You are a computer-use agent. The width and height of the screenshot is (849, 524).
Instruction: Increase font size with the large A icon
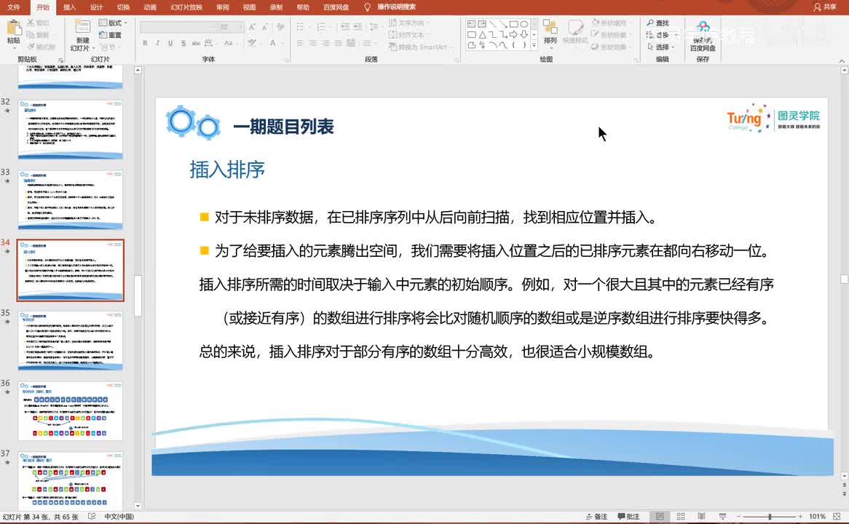(253, 27)
